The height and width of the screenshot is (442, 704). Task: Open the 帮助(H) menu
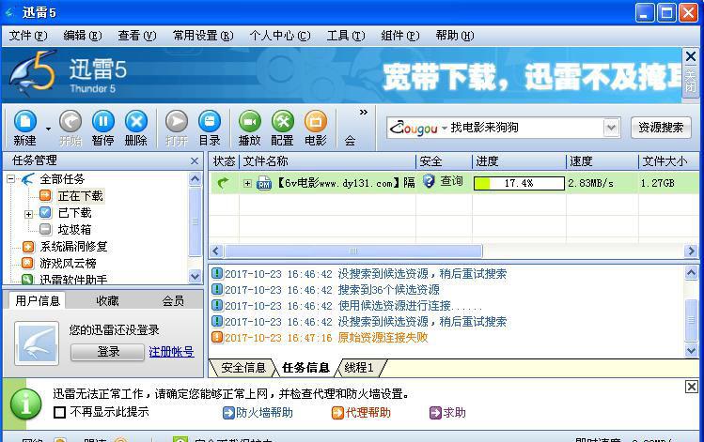454,36
